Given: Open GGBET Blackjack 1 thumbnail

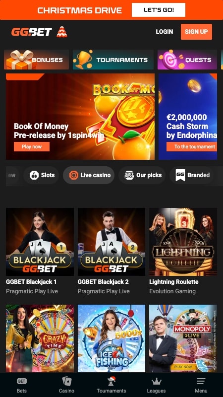Looking at the screenshot, I should pos(40,242).
